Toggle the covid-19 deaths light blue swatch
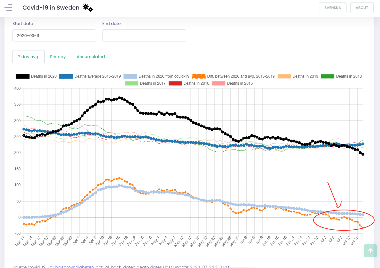Image resolution: width=380 pixels, height=268 pixels. [x=130, y=76]
